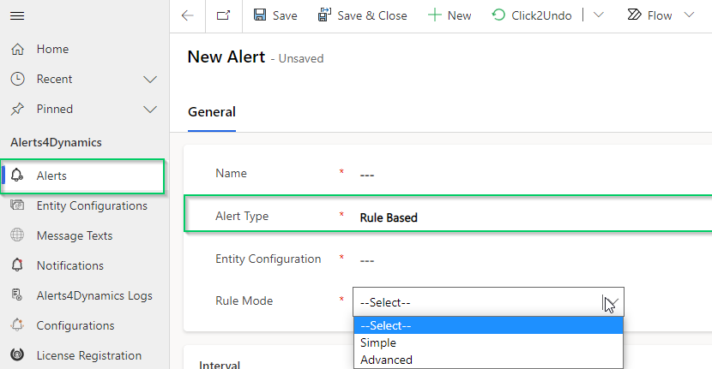
Task: Click the Flow button label
Action: 660,16
